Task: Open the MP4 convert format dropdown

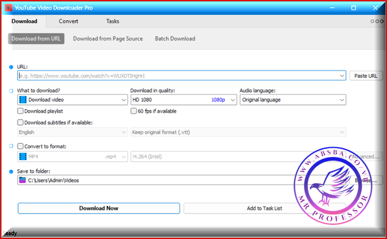Action: click(72, 156)
